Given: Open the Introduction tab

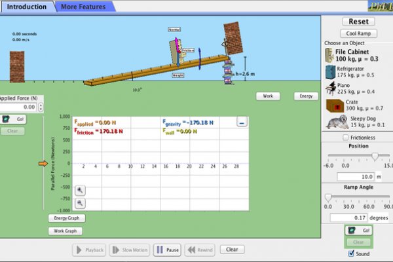Looking at the screenshot, I should click(26, 7).
